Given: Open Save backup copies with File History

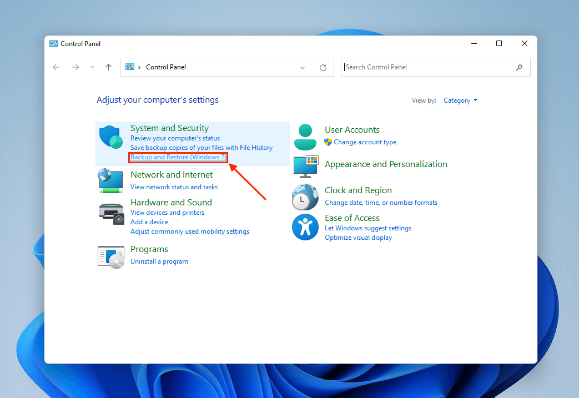Looking at the screenshot, I should [x=202, y=148].
